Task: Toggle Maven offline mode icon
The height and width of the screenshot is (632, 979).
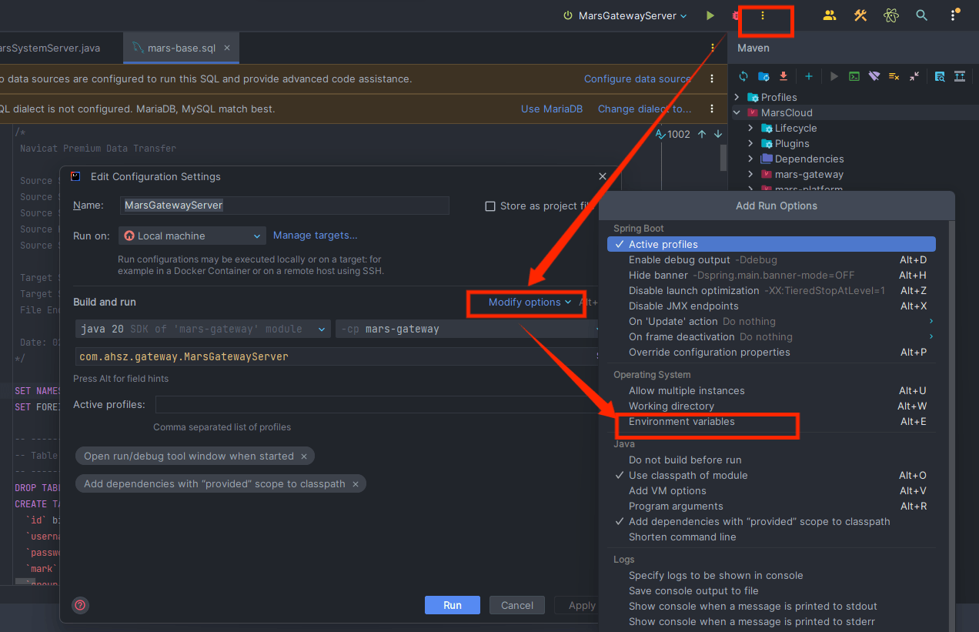Action: pyautogui.click(x=874, y=76)
